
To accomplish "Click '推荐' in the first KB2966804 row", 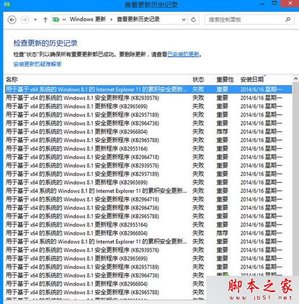I will (x=222, y=132).
